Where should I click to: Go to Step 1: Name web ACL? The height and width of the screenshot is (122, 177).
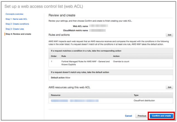pyautogui.click(x=16, y=19)
